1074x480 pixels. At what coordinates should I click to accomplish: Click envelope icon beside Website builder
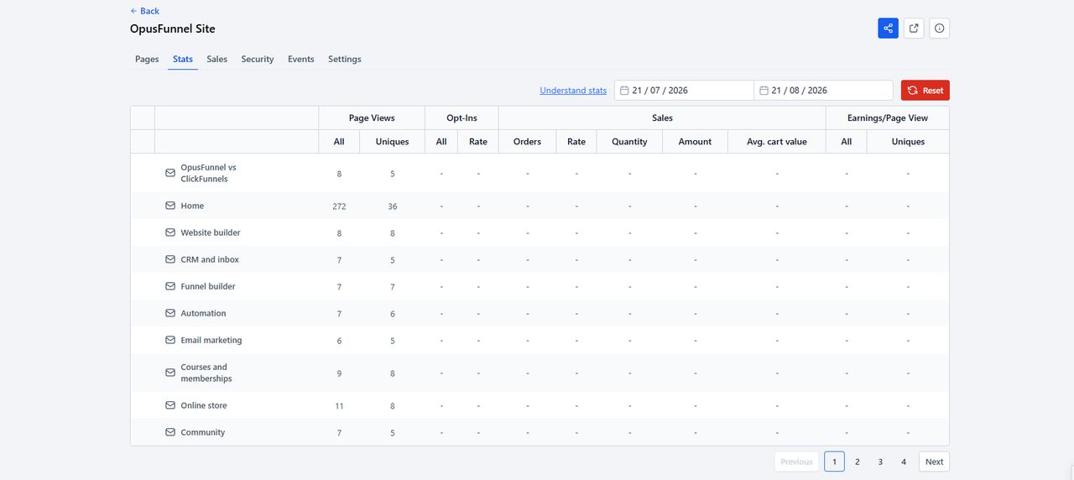pos(170,232)
